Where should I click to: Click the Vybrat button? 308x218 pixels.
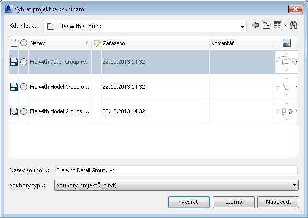click(189, 201)
